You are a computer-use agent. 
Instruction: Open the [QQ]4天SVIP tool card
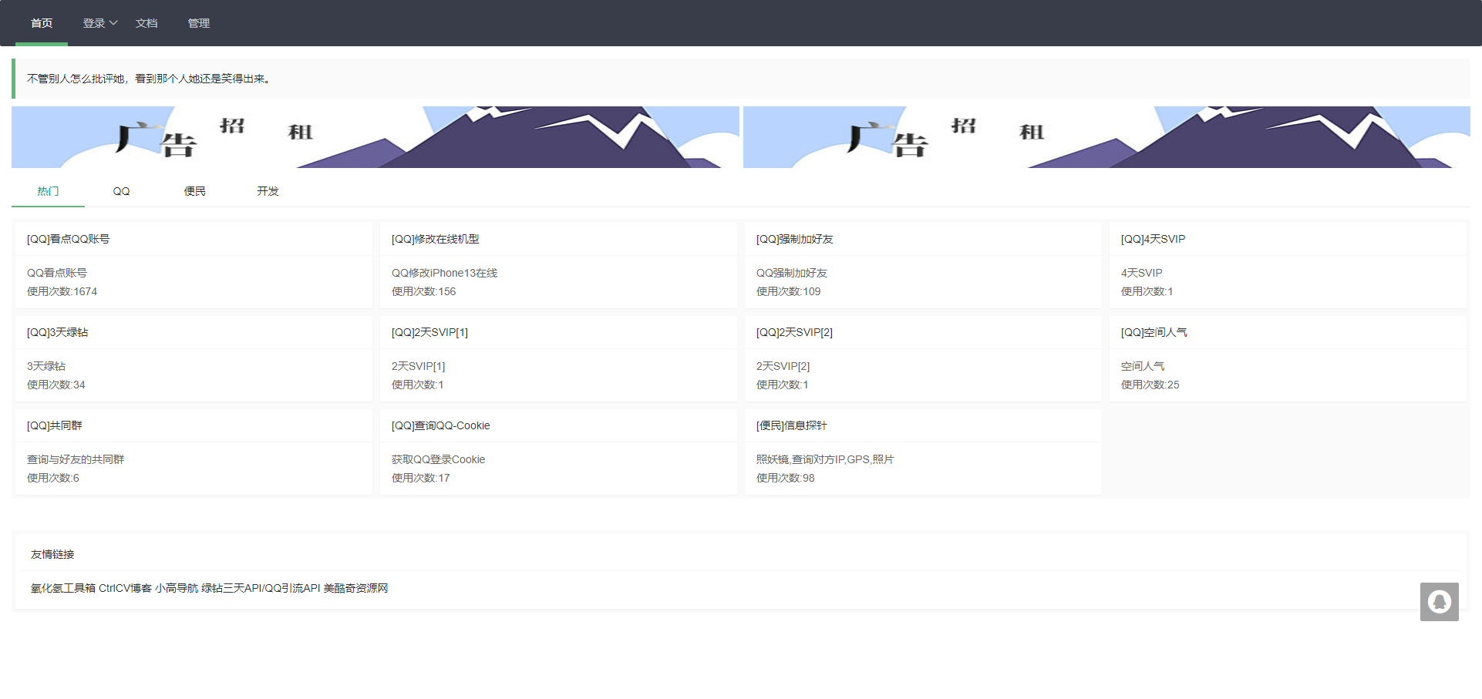point(1286,264)
